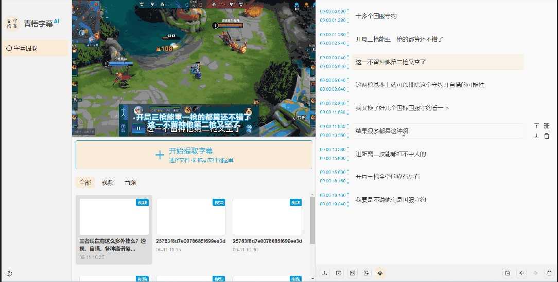Select the subtitle line 近距离二技能都打不中人的
The image size is (558, 282).
[x=391, y=154]
